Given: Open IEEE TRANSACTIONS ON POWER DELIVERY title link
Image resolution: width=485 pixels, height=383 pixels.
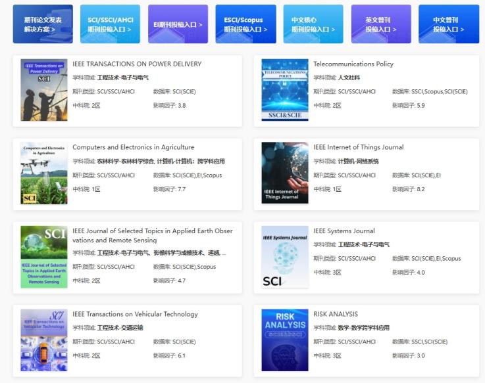Looking at the screenshot, I should 137,64.
